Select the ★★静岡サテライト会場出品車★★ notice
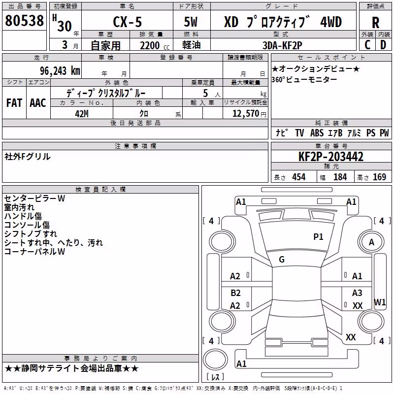This screenshot has width=394, height=394. click(x=71, y=368)
